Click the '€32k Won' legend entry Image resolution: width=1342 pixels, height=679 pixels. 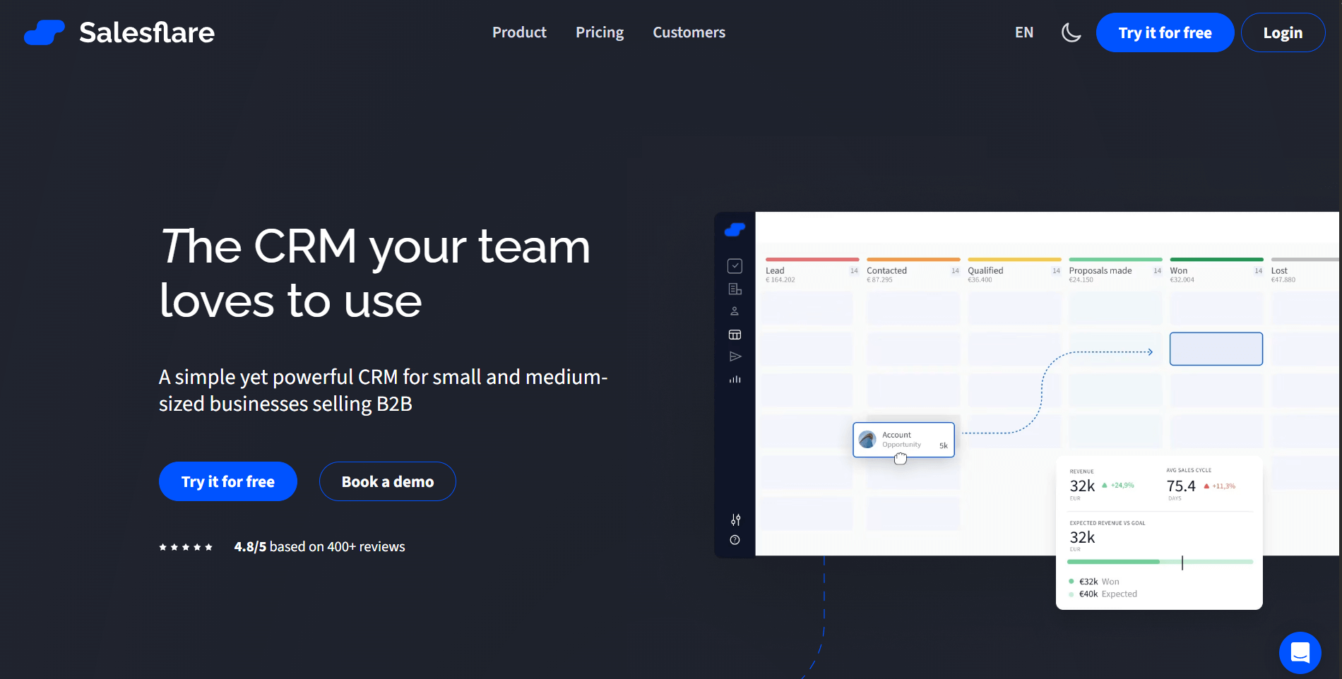[1094, 582]
